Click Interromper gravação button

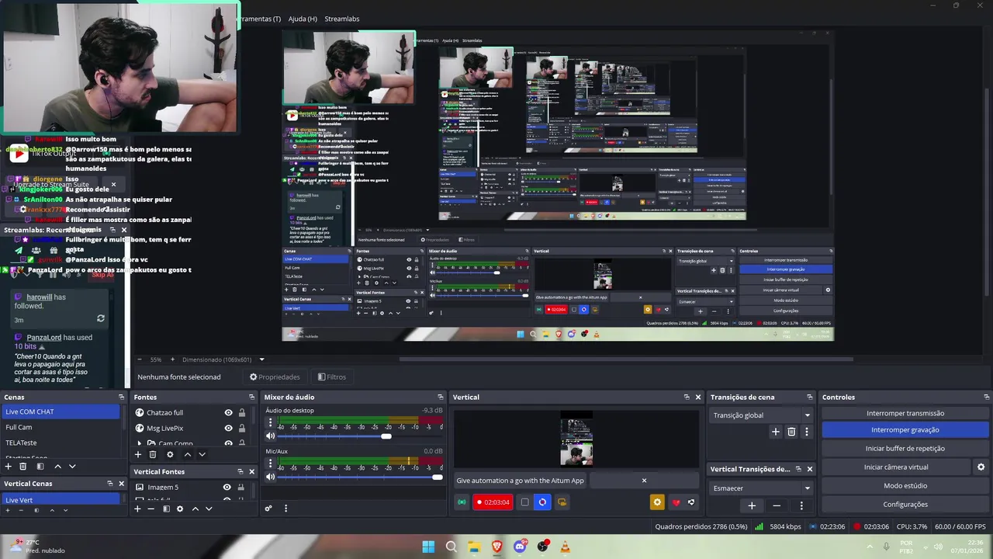905,429
